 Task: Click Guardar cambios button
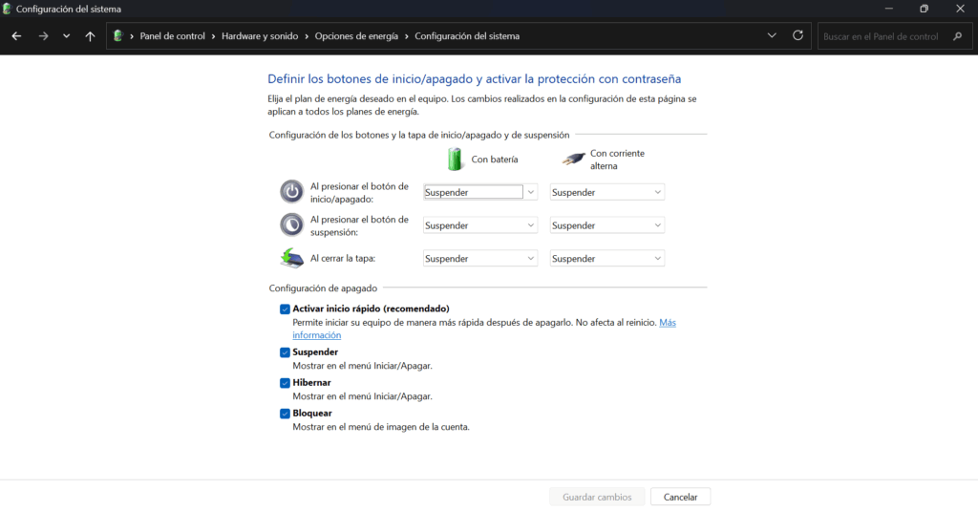click(597, 497)
